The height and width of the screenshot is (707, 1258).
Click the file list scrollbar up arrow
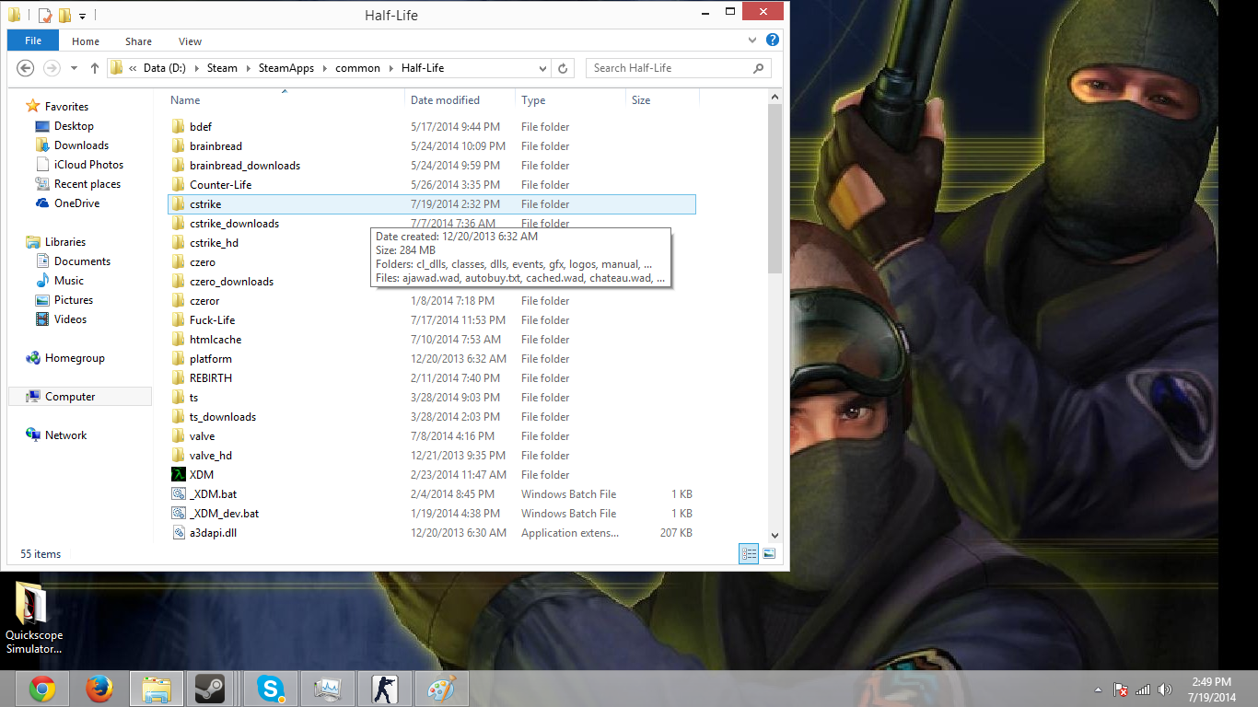tap(775, 96)
